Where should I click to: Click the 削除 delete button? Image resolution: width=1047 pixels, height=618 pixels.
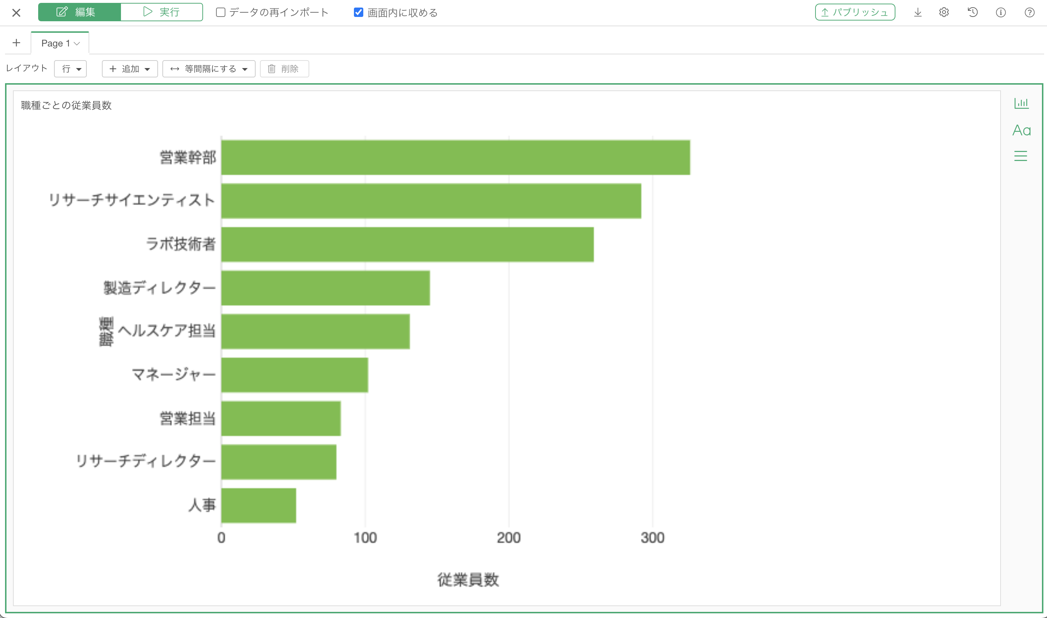click(284, 69)
